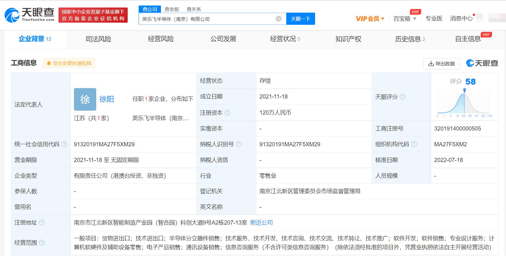Switch to the 自主信息 tab
The image size is (506, 256).
coord(468,39)
